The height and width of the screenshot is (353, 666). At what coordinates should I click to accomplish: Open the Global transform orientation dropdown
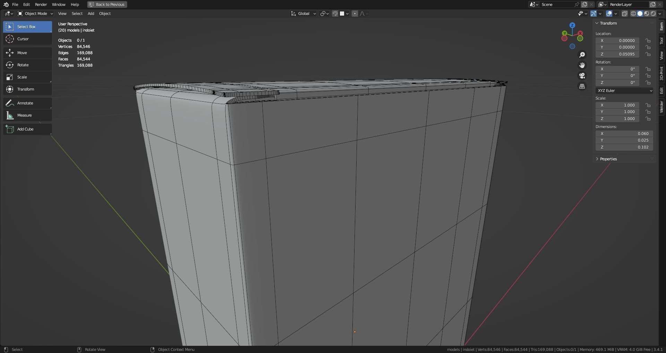click(304, 14)
